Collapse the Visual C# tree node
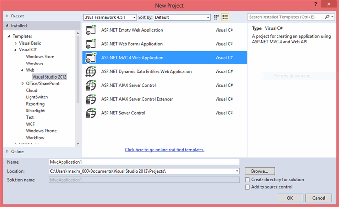 15,50
